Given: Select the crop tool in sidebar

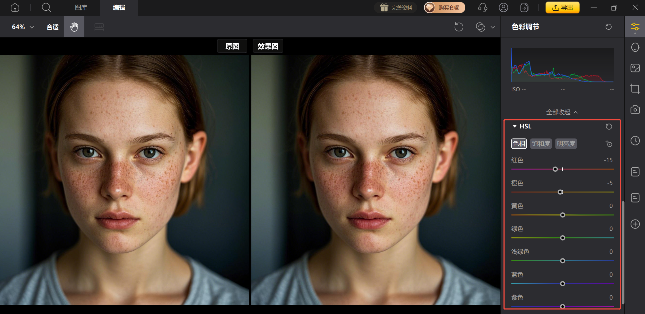Looking at the screenshot, I should (x=635, y=89).
